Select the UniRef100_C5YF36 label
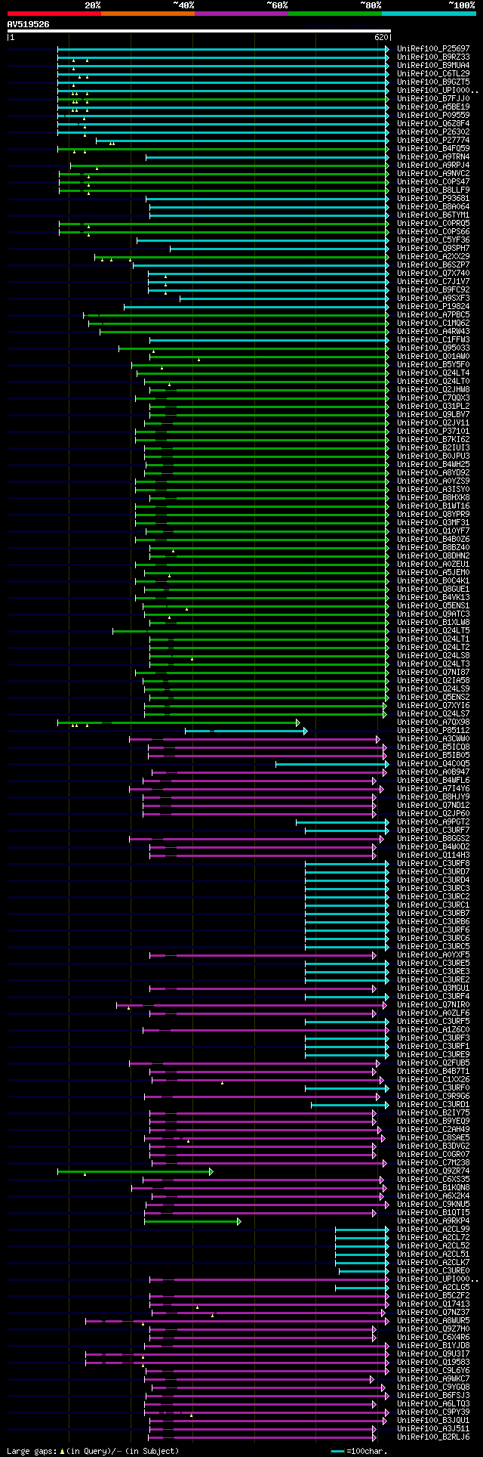This screenshot has width=483, height=1457. pyautogui.click(x=433, y=240)
